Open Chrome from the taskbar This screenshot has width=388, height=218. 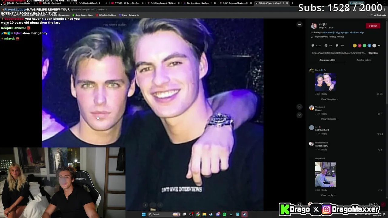click(198, 214)
